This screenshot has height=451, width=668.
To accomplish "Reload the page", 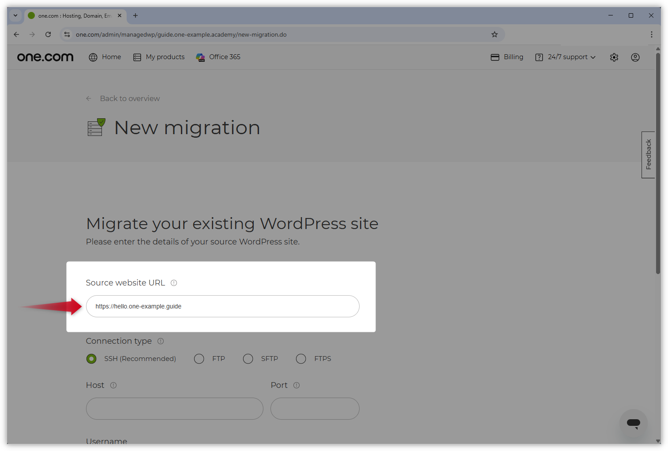I will (48, 34).
